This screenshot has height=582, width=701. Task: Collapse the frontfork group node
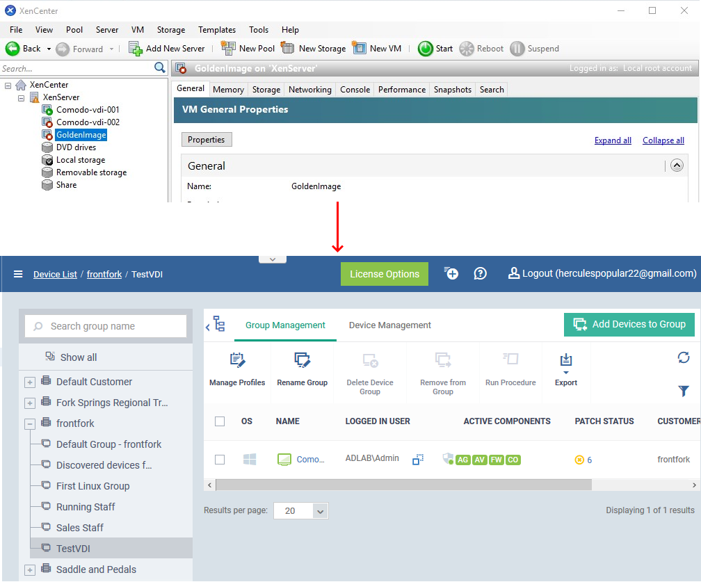pos(29,423)
